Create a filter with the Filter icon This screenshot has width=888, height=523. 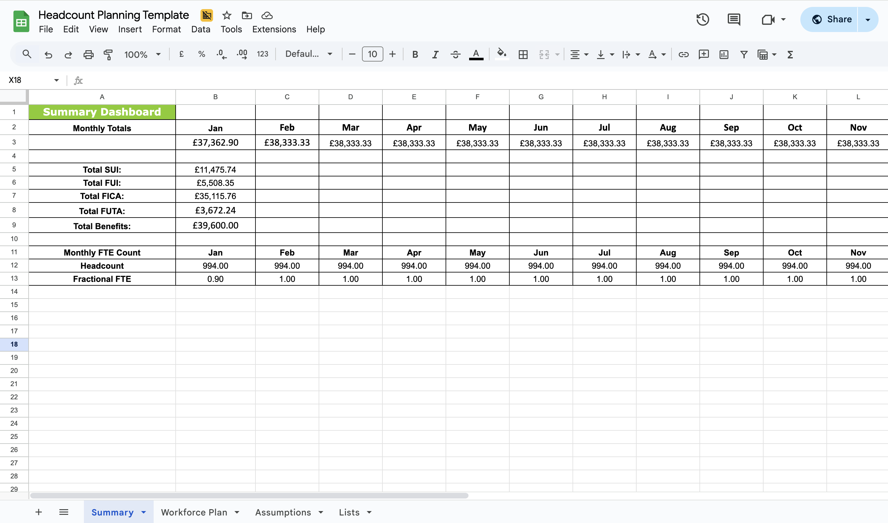click(743, 54)
